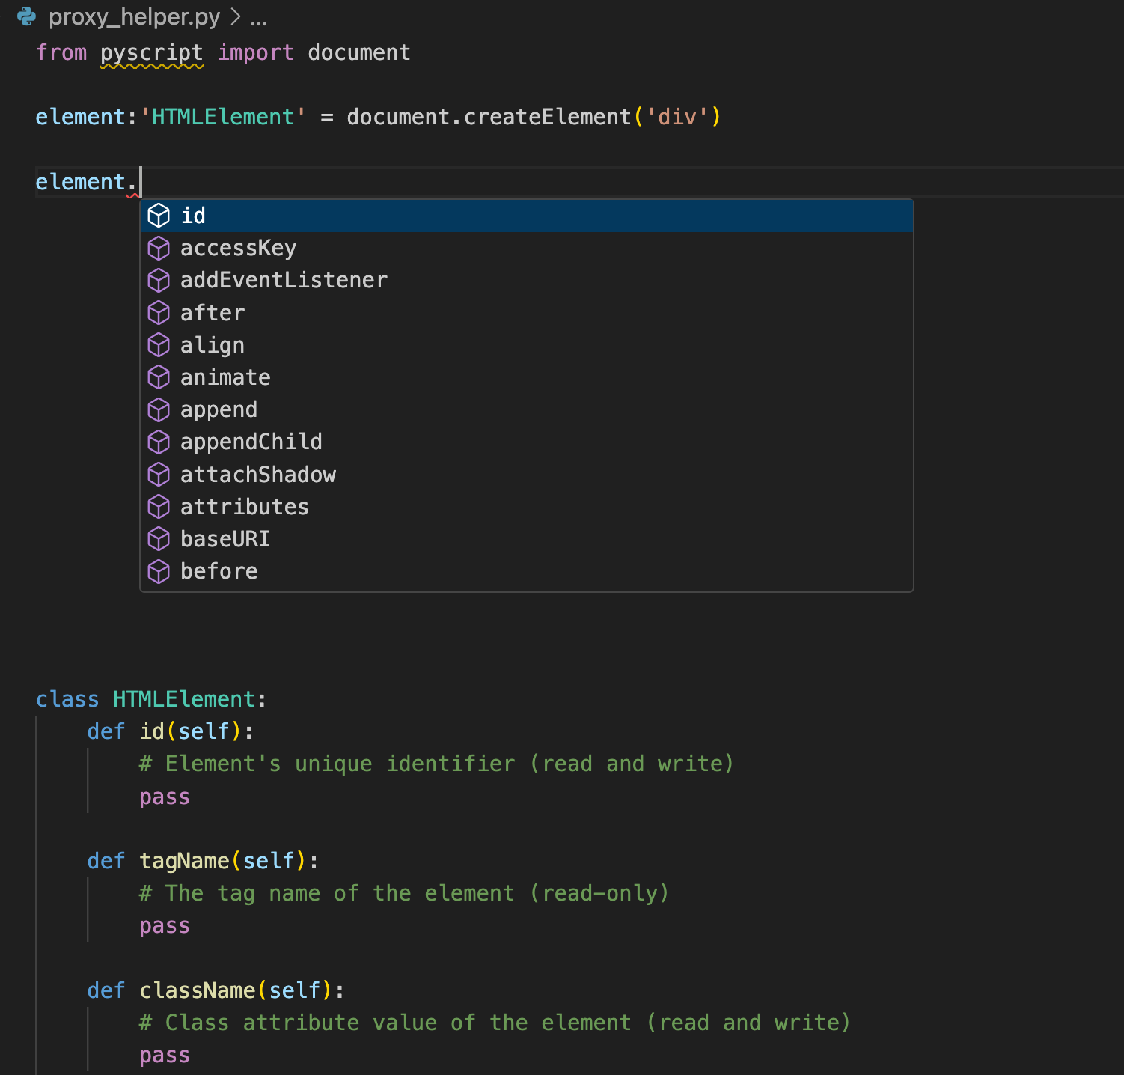Click the cube icon next to animate

coord(159,377)
